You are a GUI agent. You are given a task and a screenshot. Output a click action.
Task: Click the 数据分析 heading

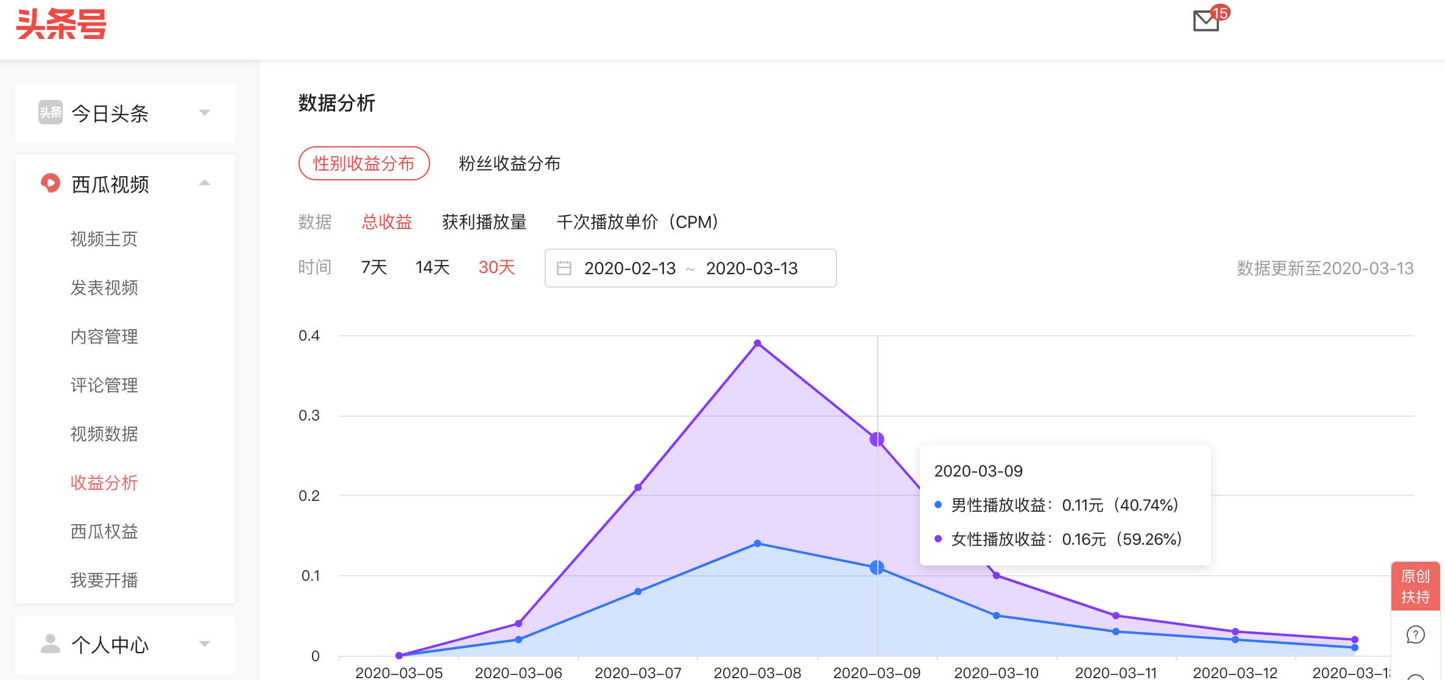tap(336, 103)
